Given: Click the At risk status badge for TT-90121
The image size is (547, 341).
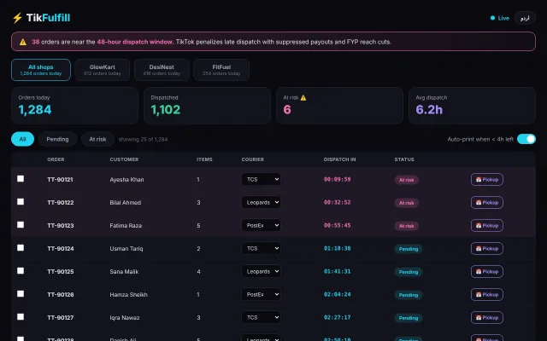Looking at the screenshot, I should pyautogui.click(x=407, y=180).
